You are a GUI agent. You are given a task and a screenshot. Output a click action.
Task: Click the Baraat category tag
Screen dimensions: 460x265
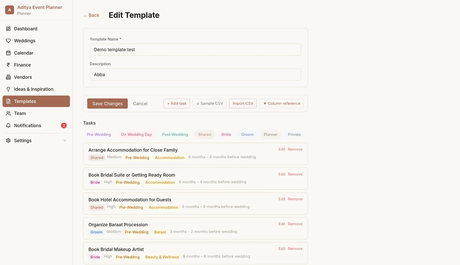pyautogui.click(x=160, y=232)
